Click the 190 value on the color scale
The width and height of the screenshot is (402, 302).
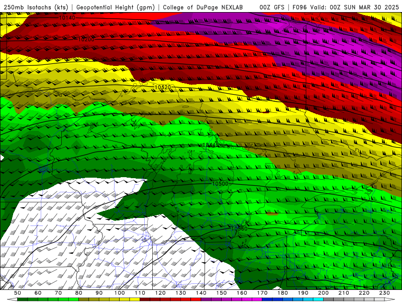pyautogui.click(x=303, y=293)
